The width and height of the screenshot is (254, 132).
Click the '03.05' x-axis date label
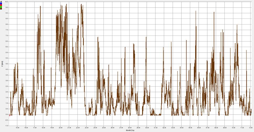pos(173,128)
